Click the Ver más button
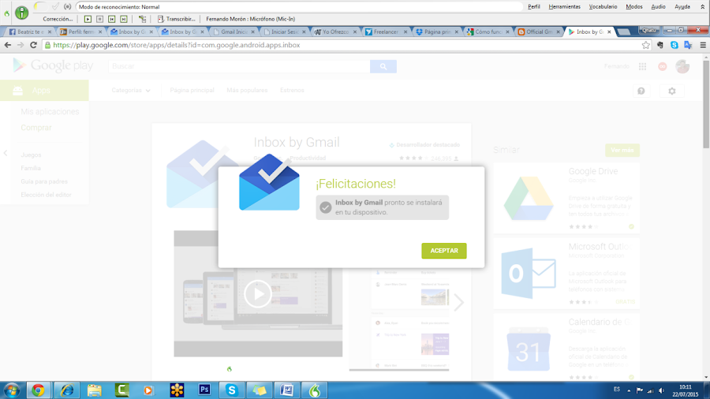The image size is (710, 399). pyautogui.click(x=622, y=150)
